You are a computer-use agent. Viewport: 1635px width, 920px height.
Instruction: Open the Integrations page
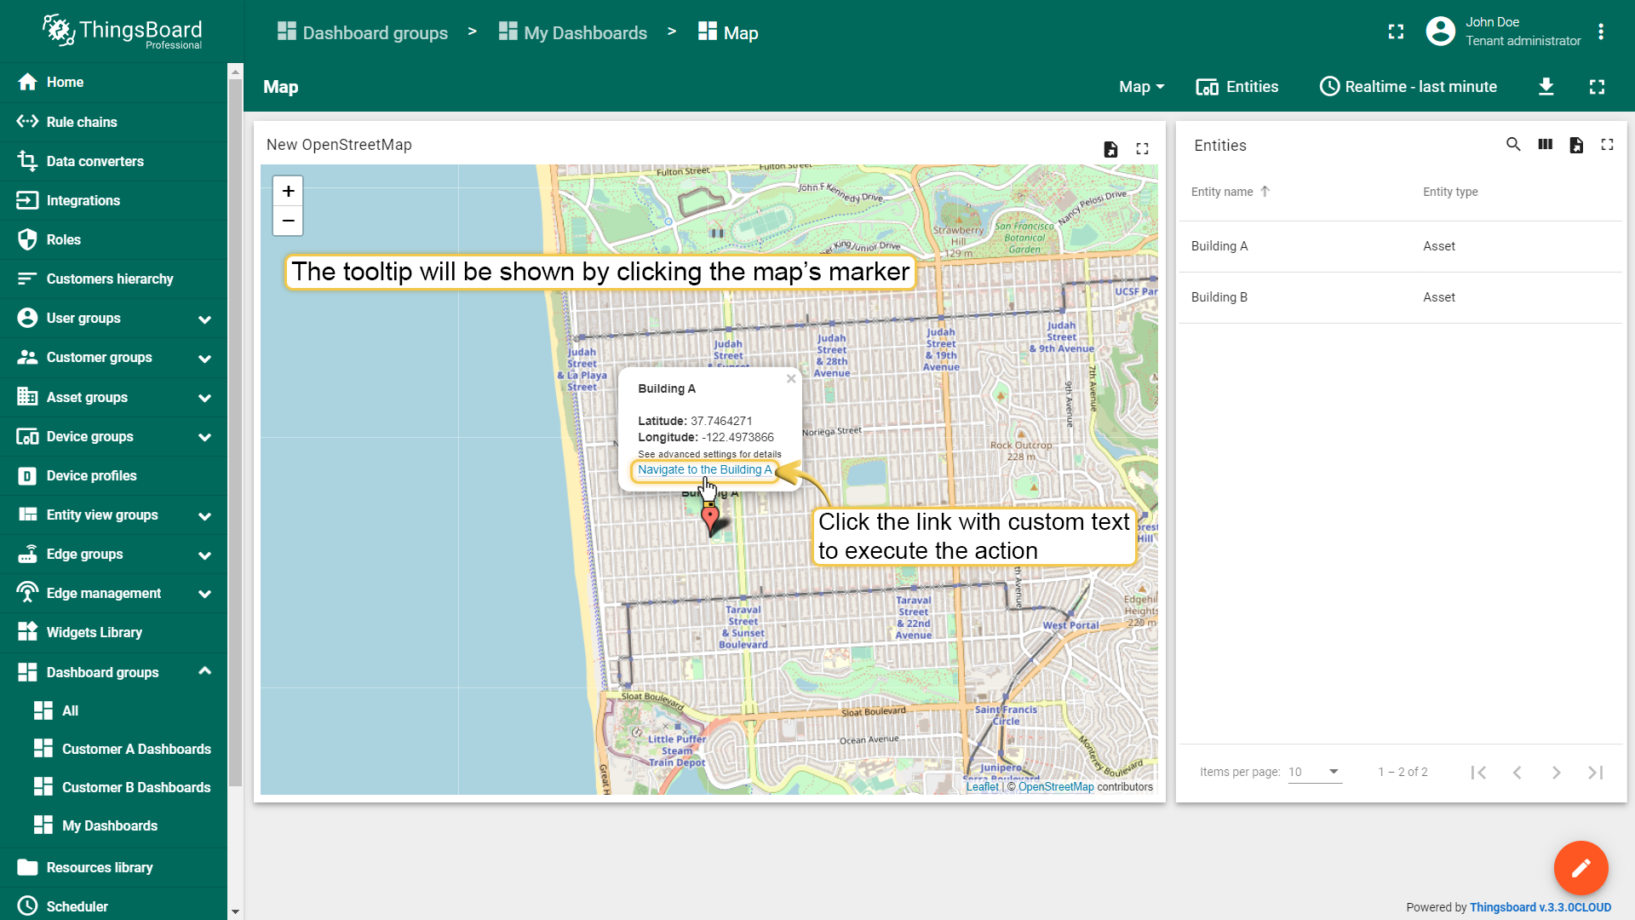pyautogui.click(x=113, y=200)
